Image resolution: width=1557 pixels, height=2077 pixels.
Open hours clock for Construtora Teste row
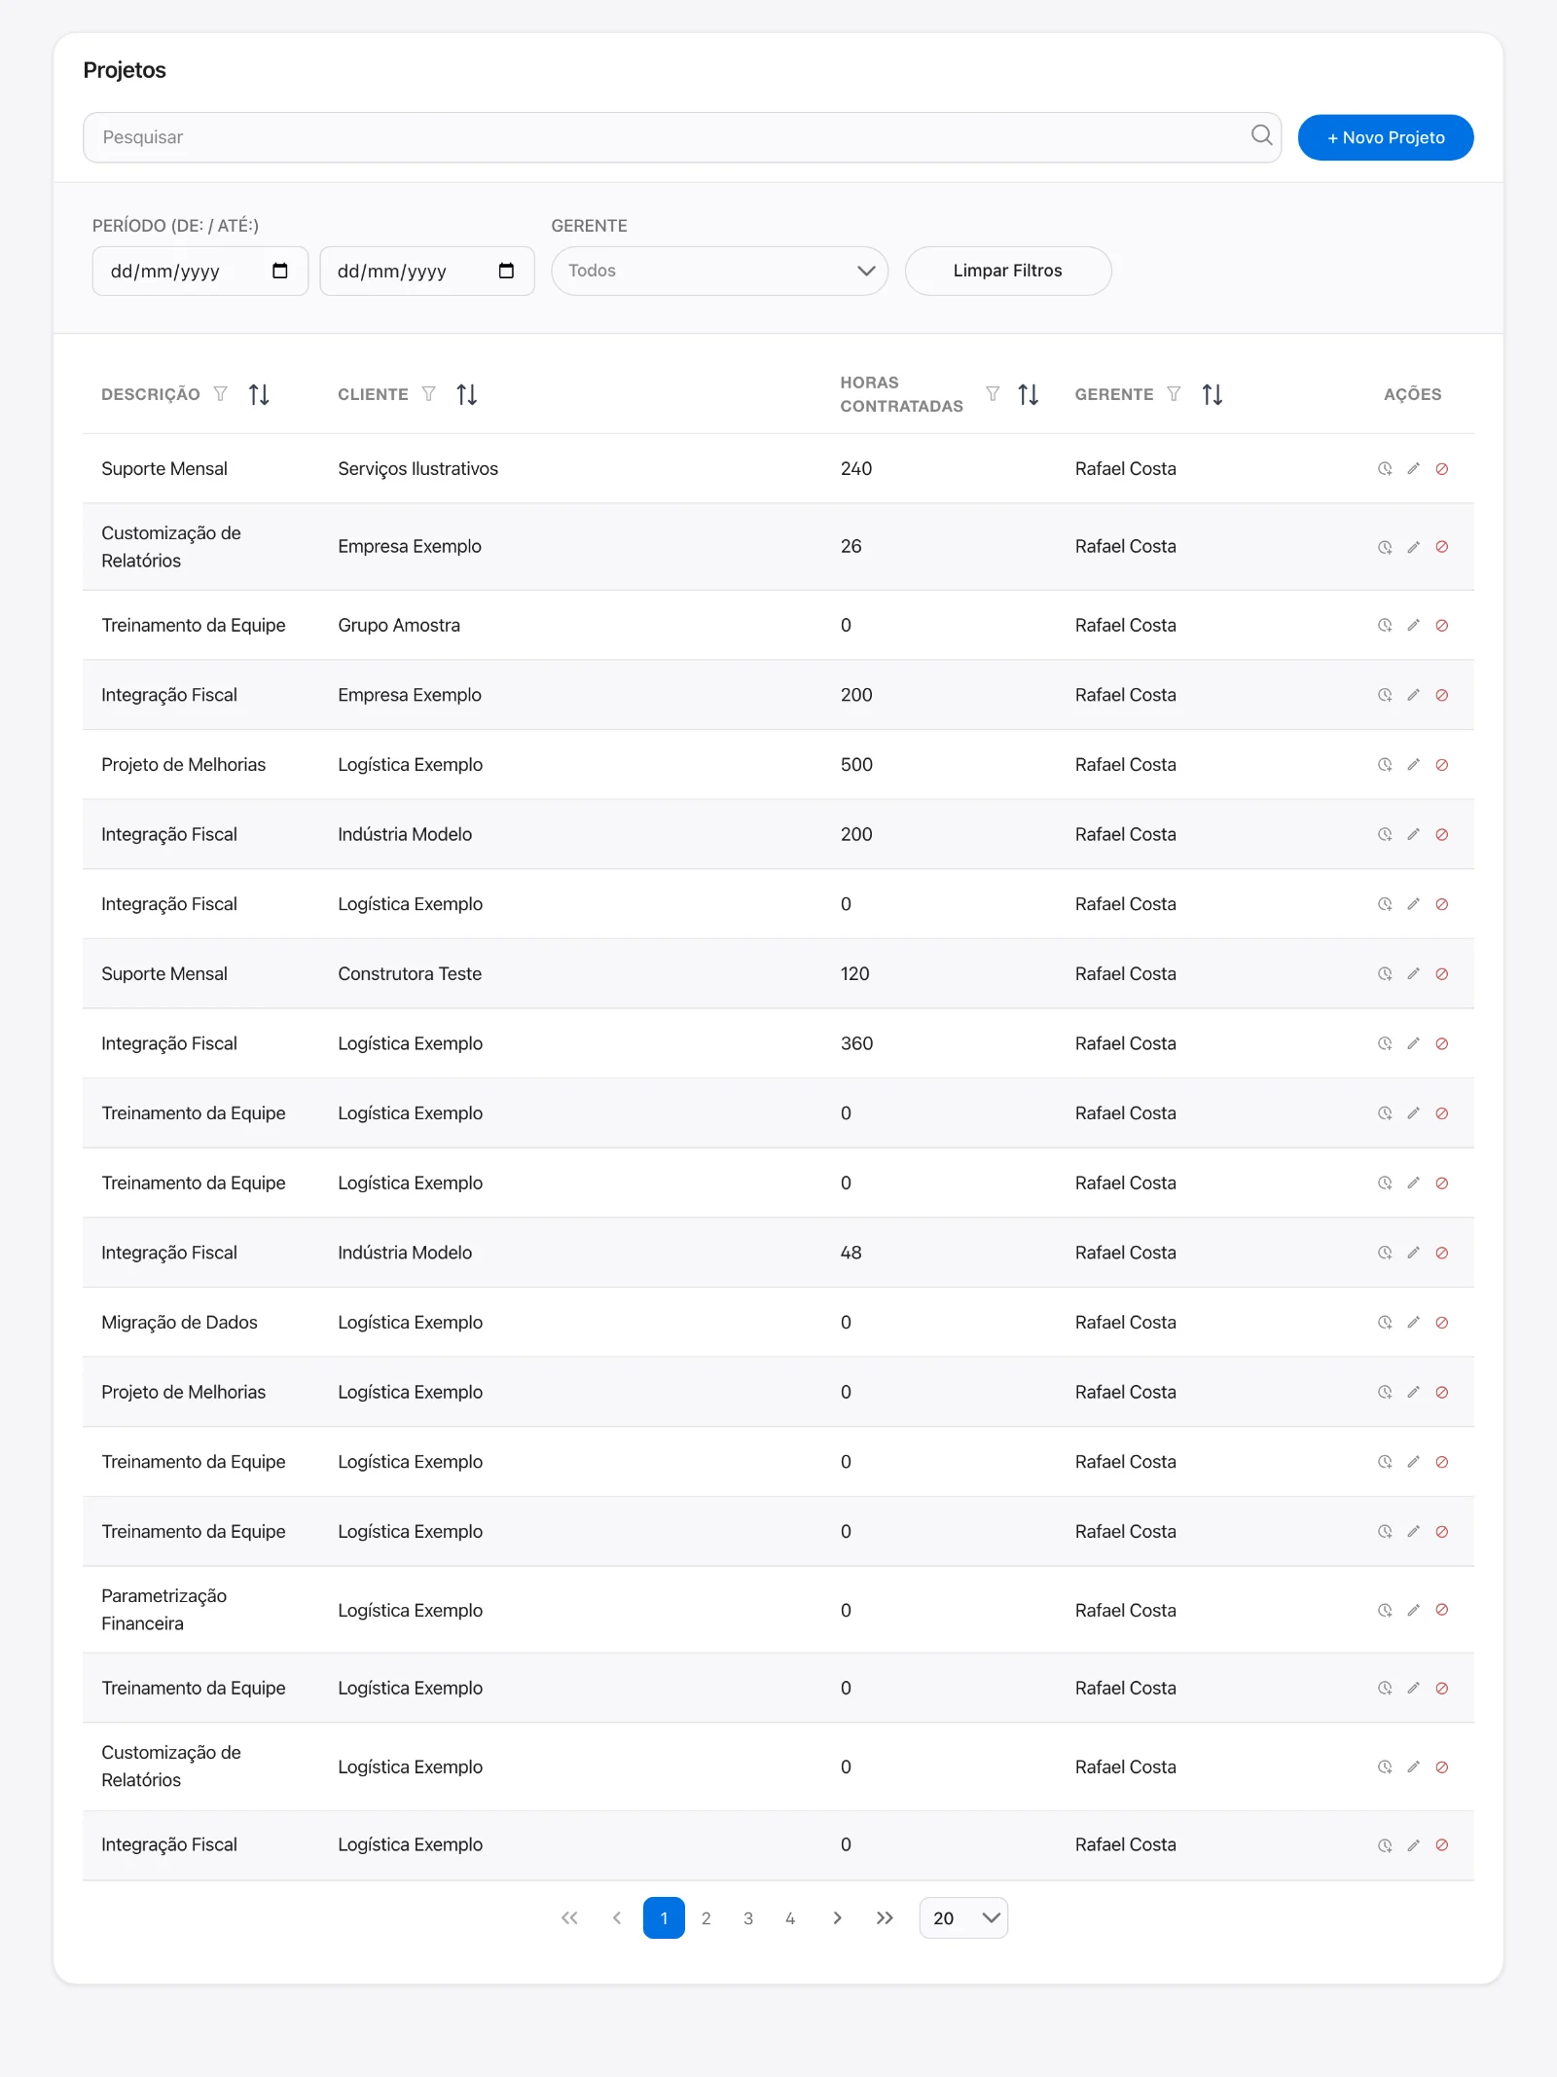(x=1385, y=974)
